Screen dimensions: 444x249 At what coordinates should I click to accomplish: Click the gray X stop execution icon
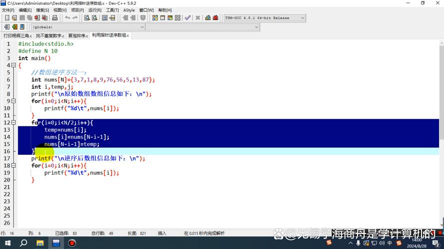coord(198,18)
